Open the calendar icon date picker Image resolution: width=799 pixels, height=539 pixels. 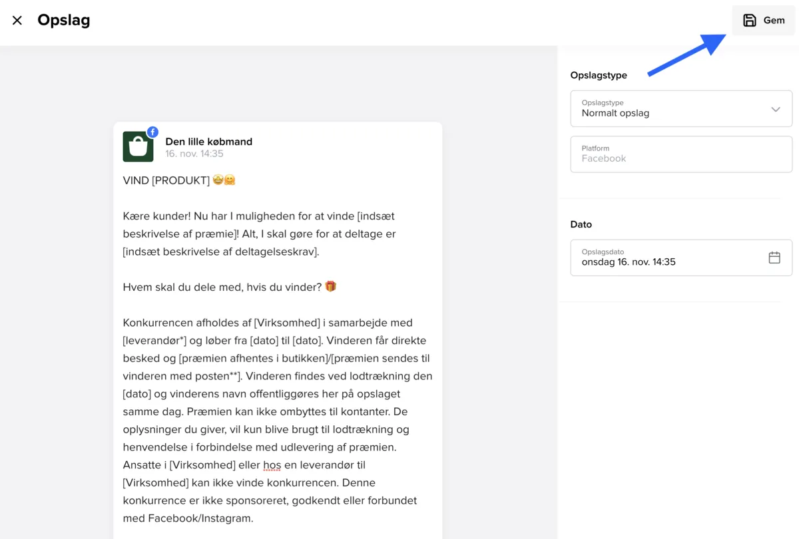(774, 258)
